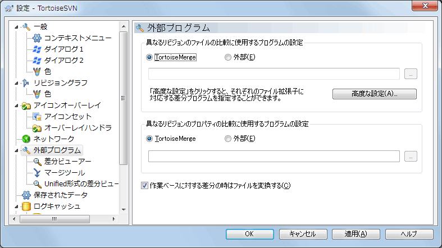The image size is (442, 248).
Task: Open the コンテキストメニュー settings page
Action: [78, 38]
